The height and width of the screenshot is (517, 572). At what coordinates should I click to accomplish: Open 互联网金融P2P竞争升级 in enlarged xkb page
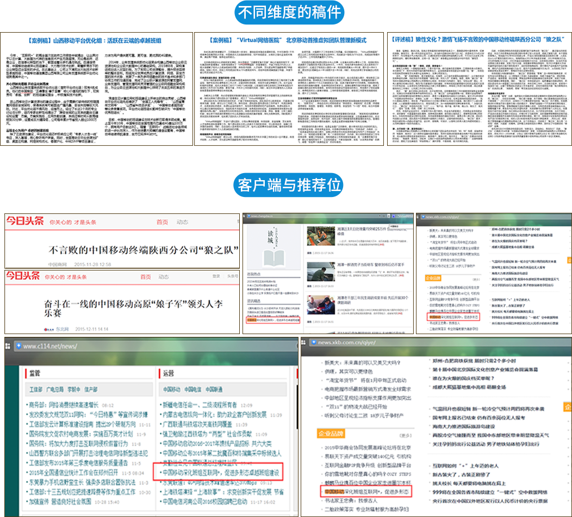click(368, 465)
